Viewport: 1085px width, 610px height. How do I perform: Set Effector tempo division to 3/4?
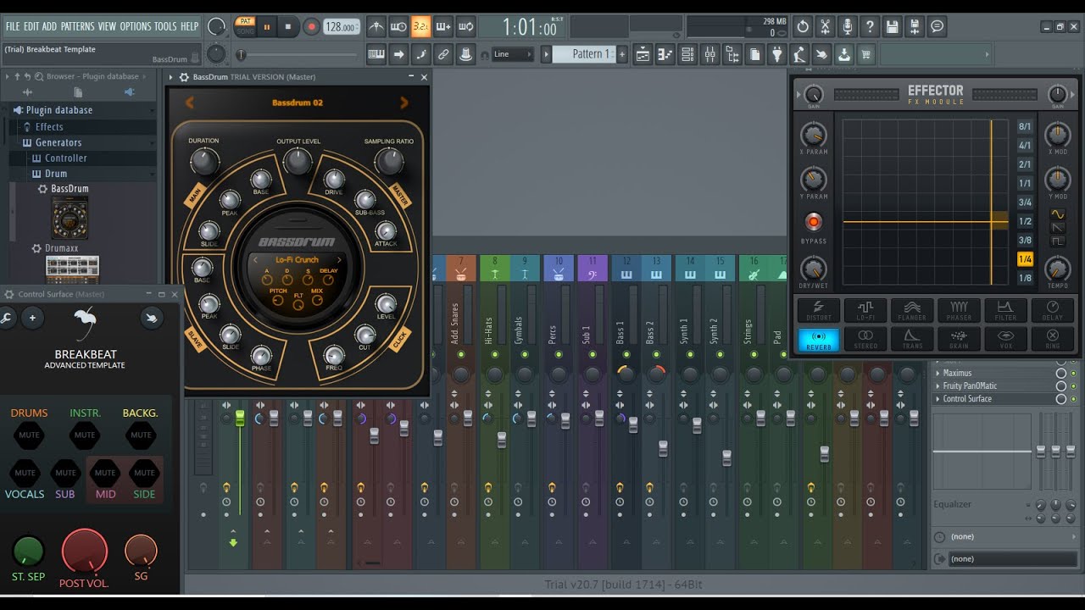1025,202
